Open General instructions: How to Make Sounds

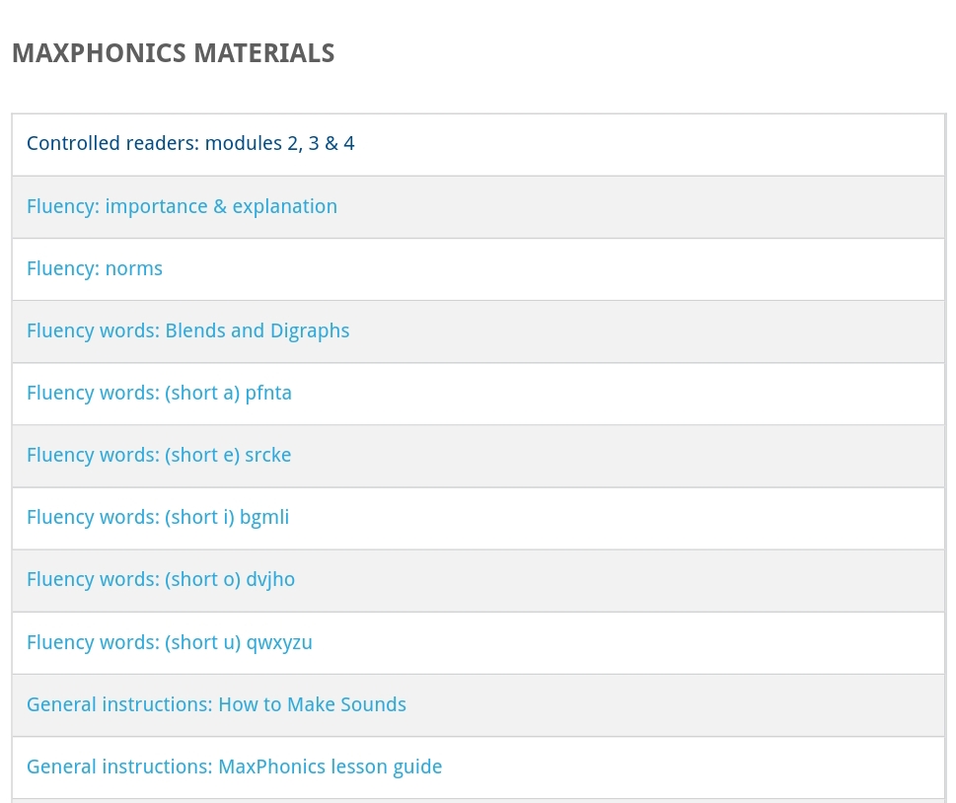click(216, 704)
